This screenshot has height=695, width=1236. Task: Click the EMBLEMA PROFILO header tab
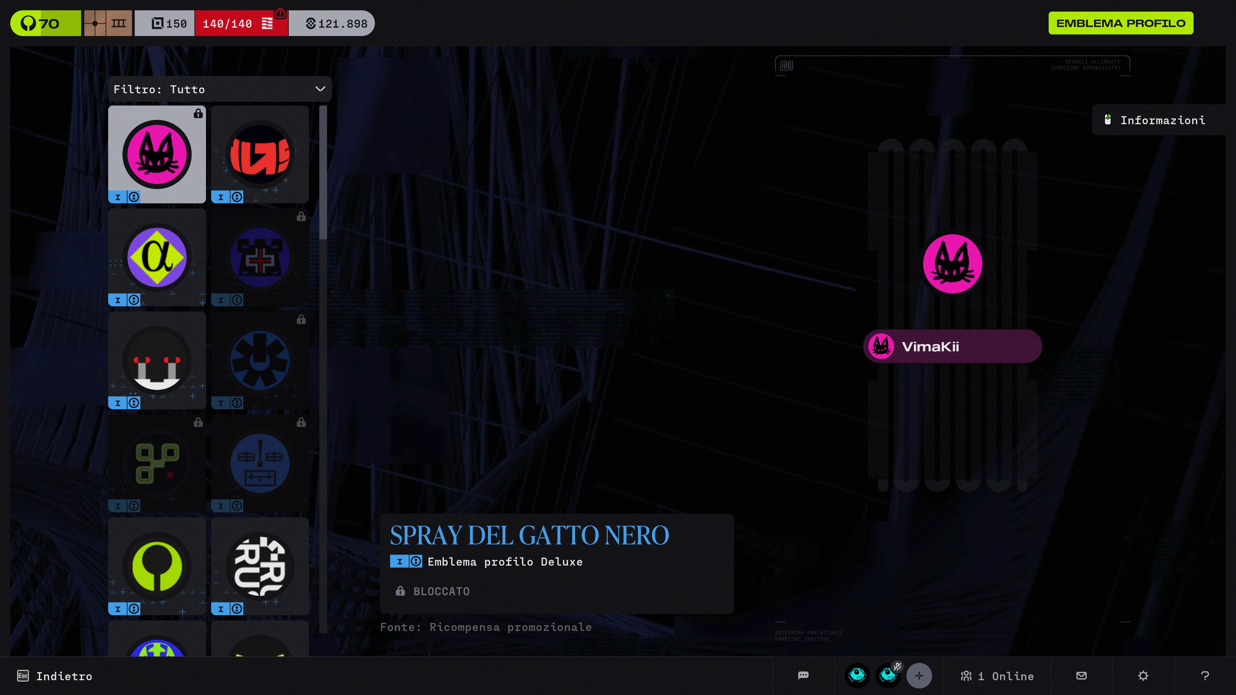[x=1120, y=23]
